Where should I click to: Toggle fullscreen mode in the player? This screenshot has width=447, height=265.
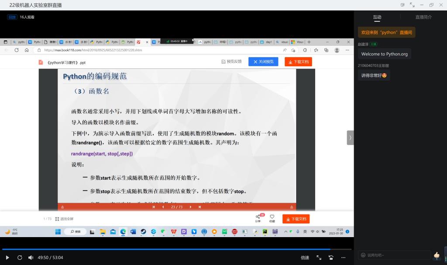(319, 258)
